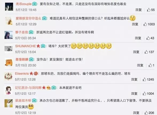157x115 pixels.
Task: Reply to 记忆流沙-与剑同醉's comment
Action: (134, 94)
